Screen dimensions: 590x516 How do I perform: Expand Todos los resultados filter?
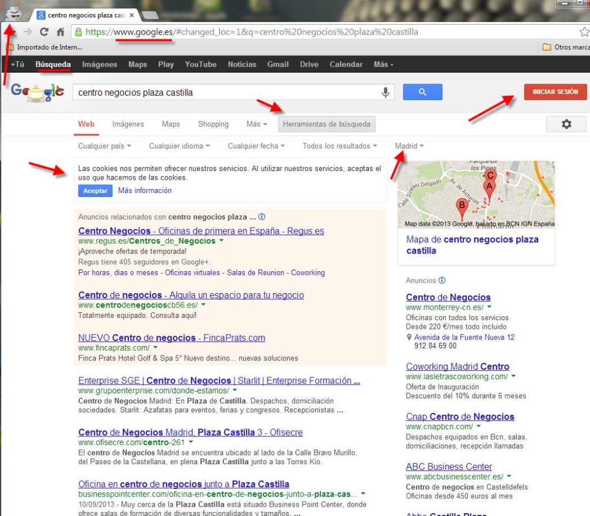pyautogui.click(x=340, y=146)
